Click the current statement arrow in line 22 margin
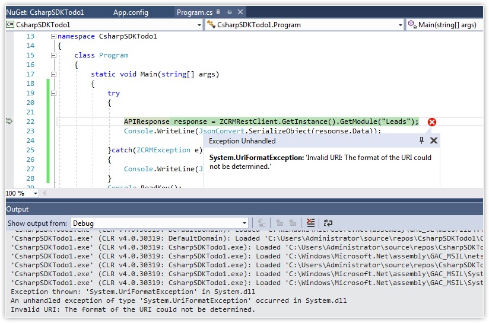Screen dimensions: 489x323 pos(9,121)
